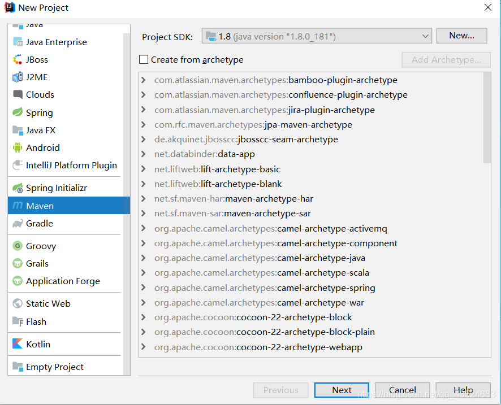Viewport: 501px width, 405px height.
Task: Click the Grails icon
Action: [18, 263]
